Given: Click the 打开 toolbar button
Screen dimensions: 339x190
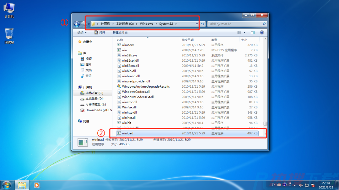Looking at the screenshot, I should (100, 33).
